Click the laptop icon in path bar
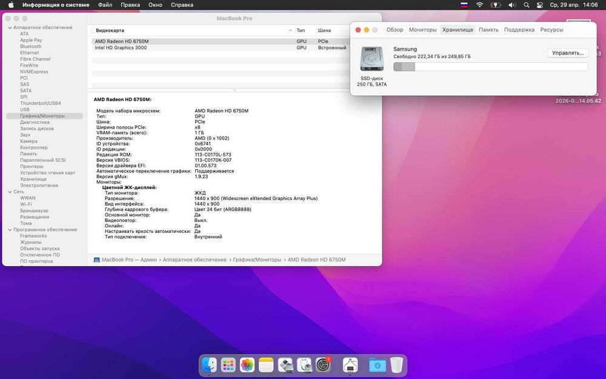The width and height of the screenshot is (606, 379). 96,260
